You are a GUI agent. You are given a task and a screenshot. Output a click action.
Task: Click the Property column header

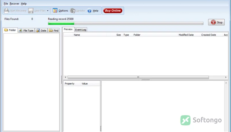tap(72, 84)
